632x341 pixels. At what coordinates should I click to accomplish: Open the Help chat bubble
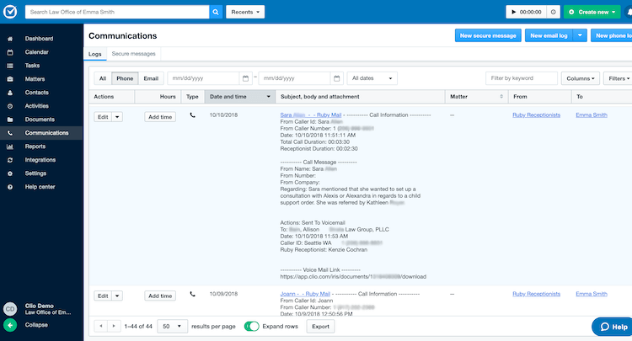613,327
